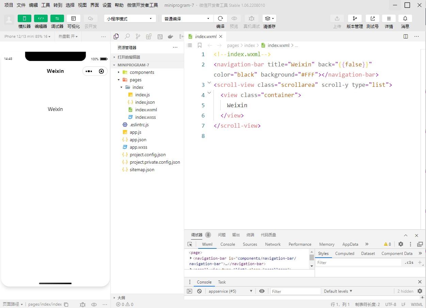
Task: Toggle the visualization button (可视化)
Action: [x=74, y=18]
